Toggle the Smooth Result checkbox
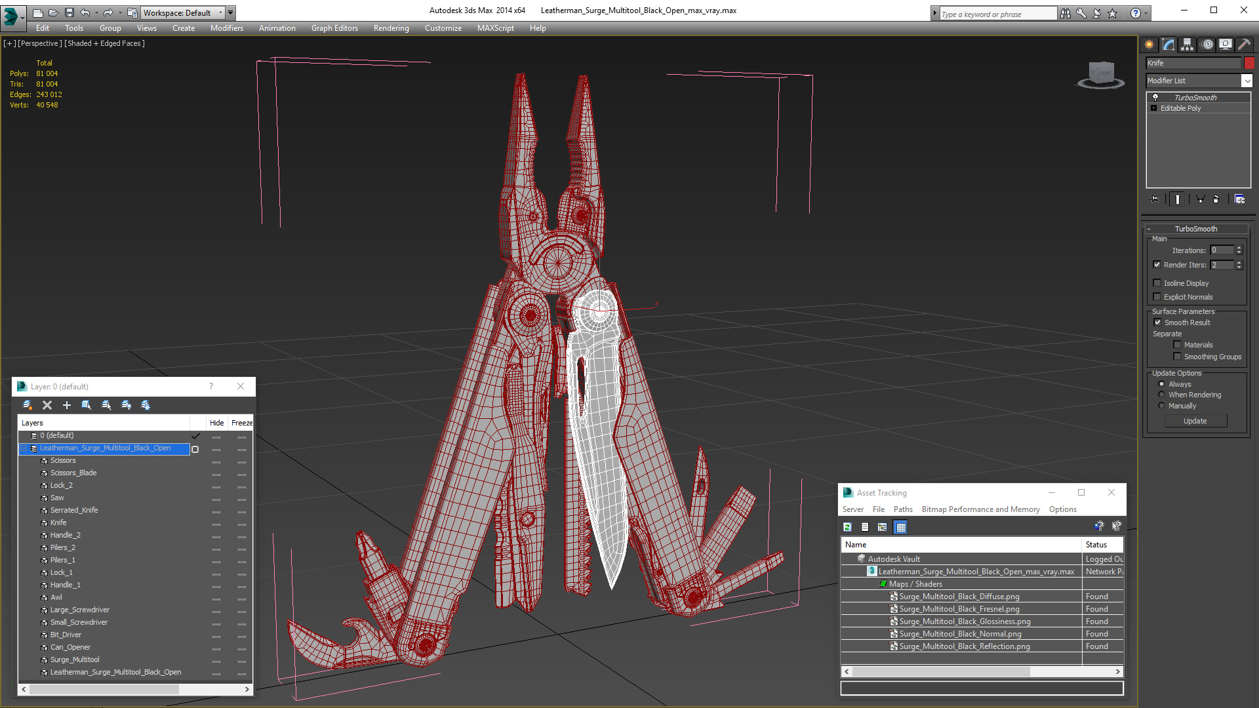Screen dimensions: 1259x708 coord(1158,323)
